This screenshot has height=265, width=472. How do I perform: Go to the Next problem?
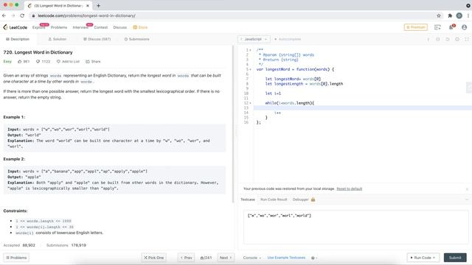click(x=226, y=258)
